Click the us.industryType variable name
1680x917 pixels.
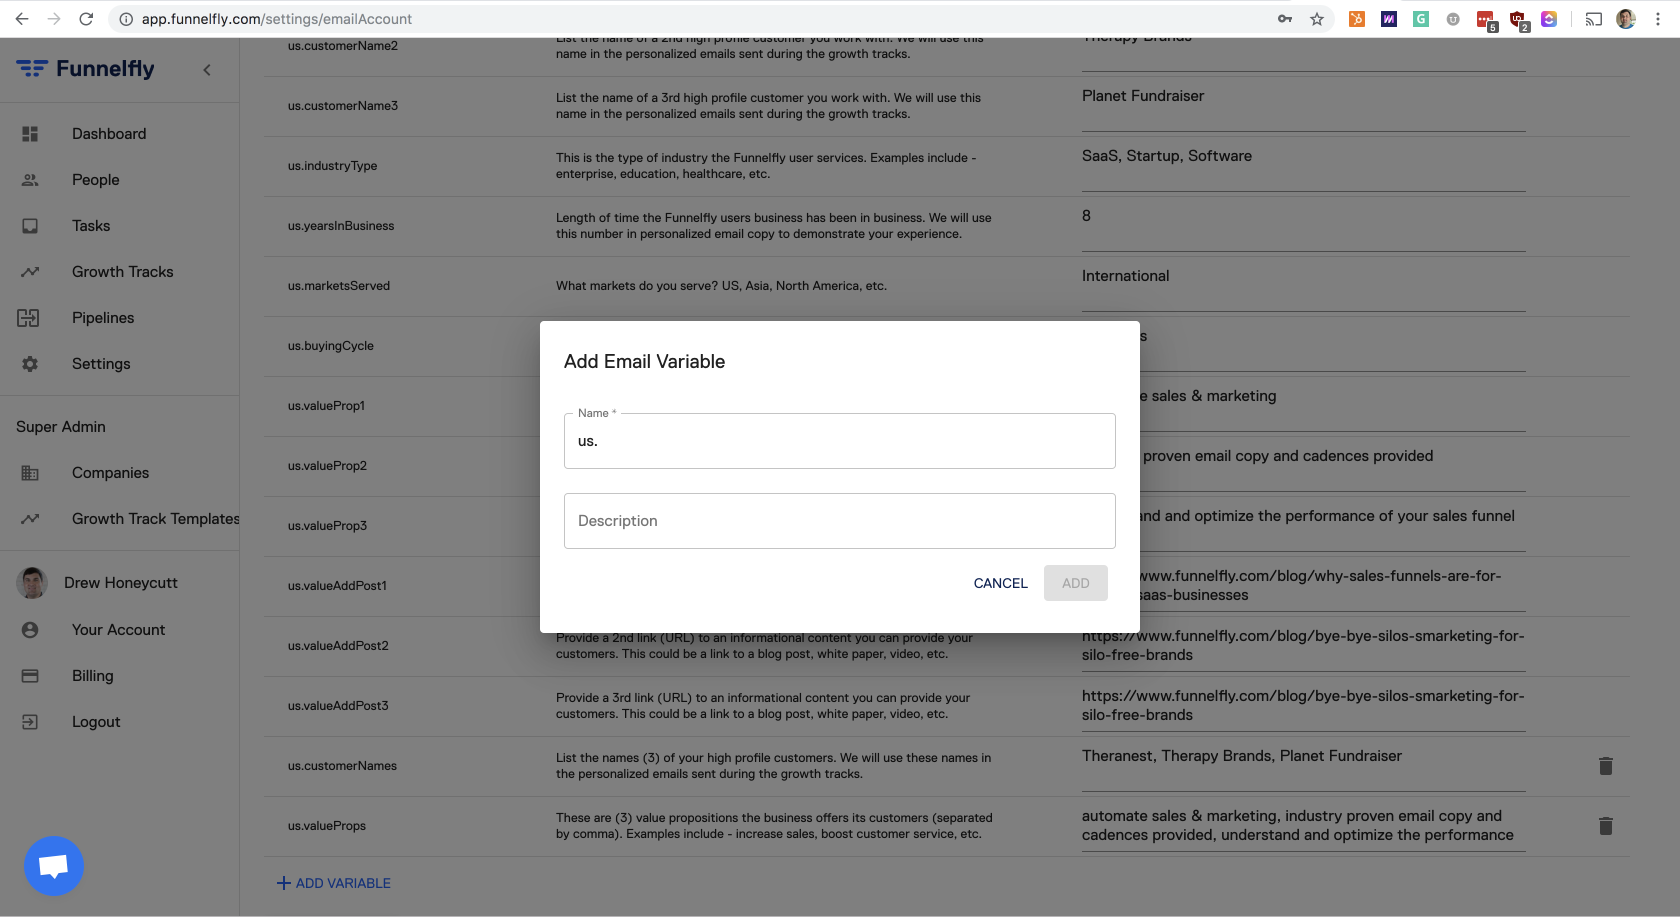[x=332, y=165]
